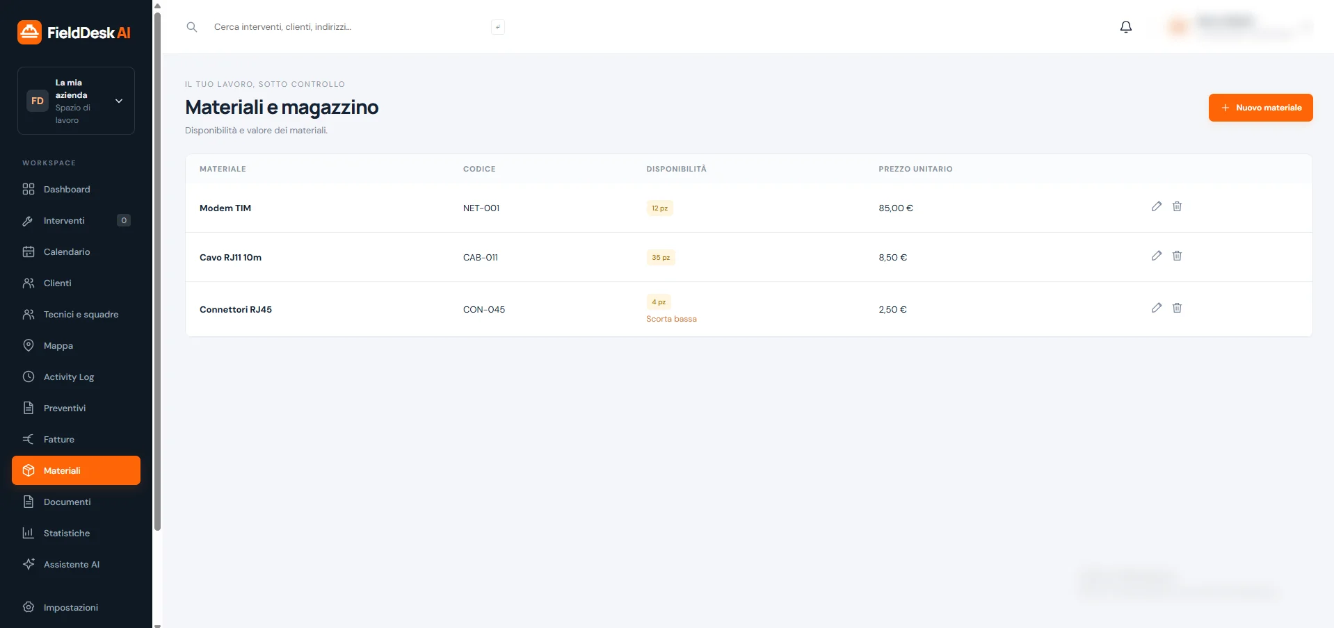Click the code CAB-011
The height and width of the screenshot is (628, 1334).
(481, 258)
